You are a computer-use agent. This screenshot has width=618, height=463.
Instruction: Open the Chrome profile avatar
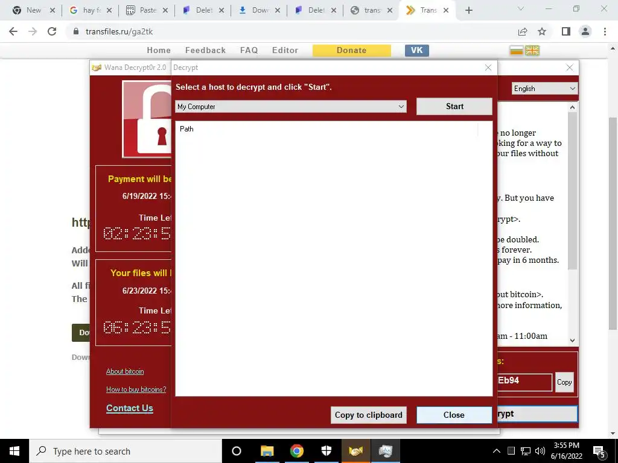point(585,31)
